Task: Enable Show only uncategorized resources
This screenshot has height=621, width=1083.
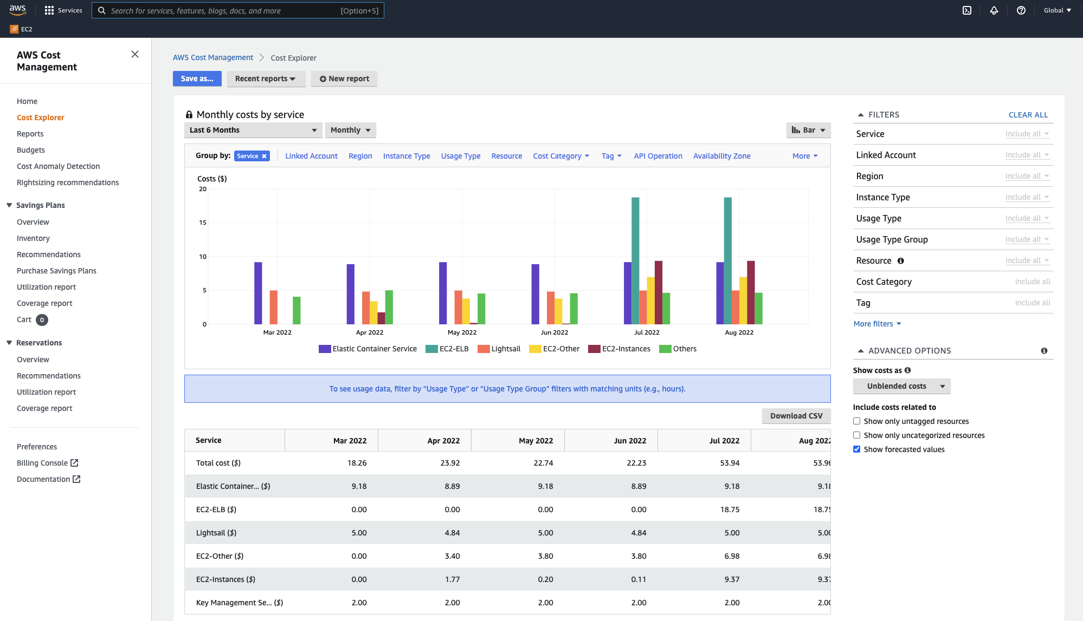Action: point(857,435)
